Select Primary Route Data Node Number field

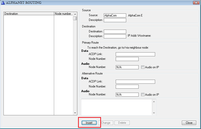point(127,59)
